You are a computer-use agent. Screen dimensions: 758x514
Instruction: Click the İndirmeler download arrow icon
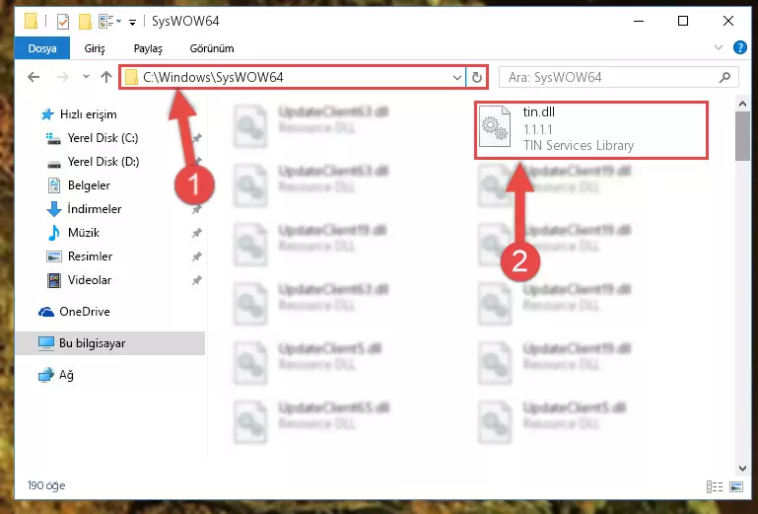tap(53, 209)
